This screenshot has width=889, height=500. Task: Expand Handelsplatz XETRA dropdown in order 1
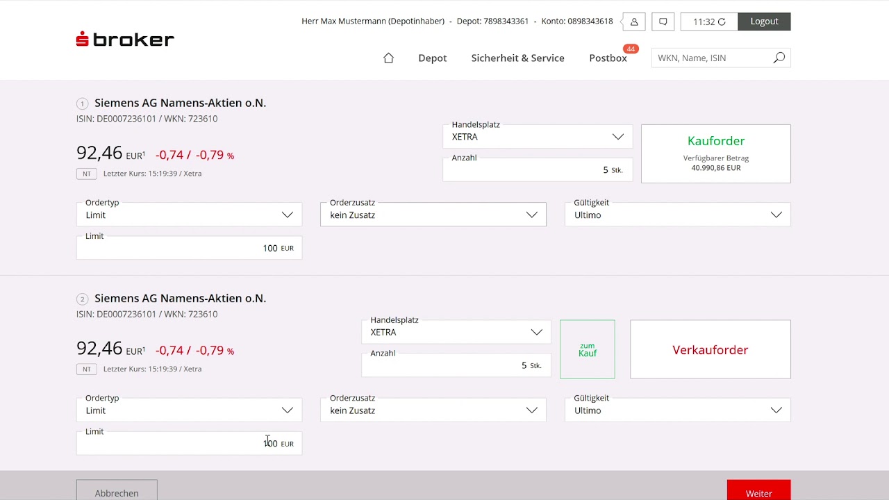coord(538,137)
